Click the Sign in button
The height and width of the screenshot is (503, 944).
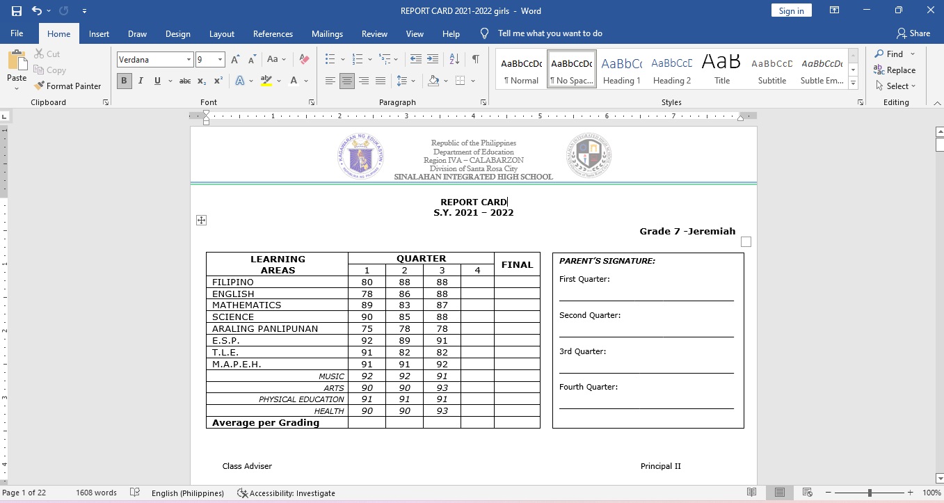(792, 10)
